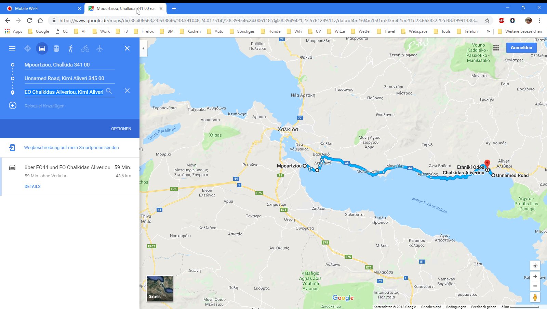This screenshot has width=547, height=309.
Task: Select the driving (car) travel mode
Action: tap(42, 48)
